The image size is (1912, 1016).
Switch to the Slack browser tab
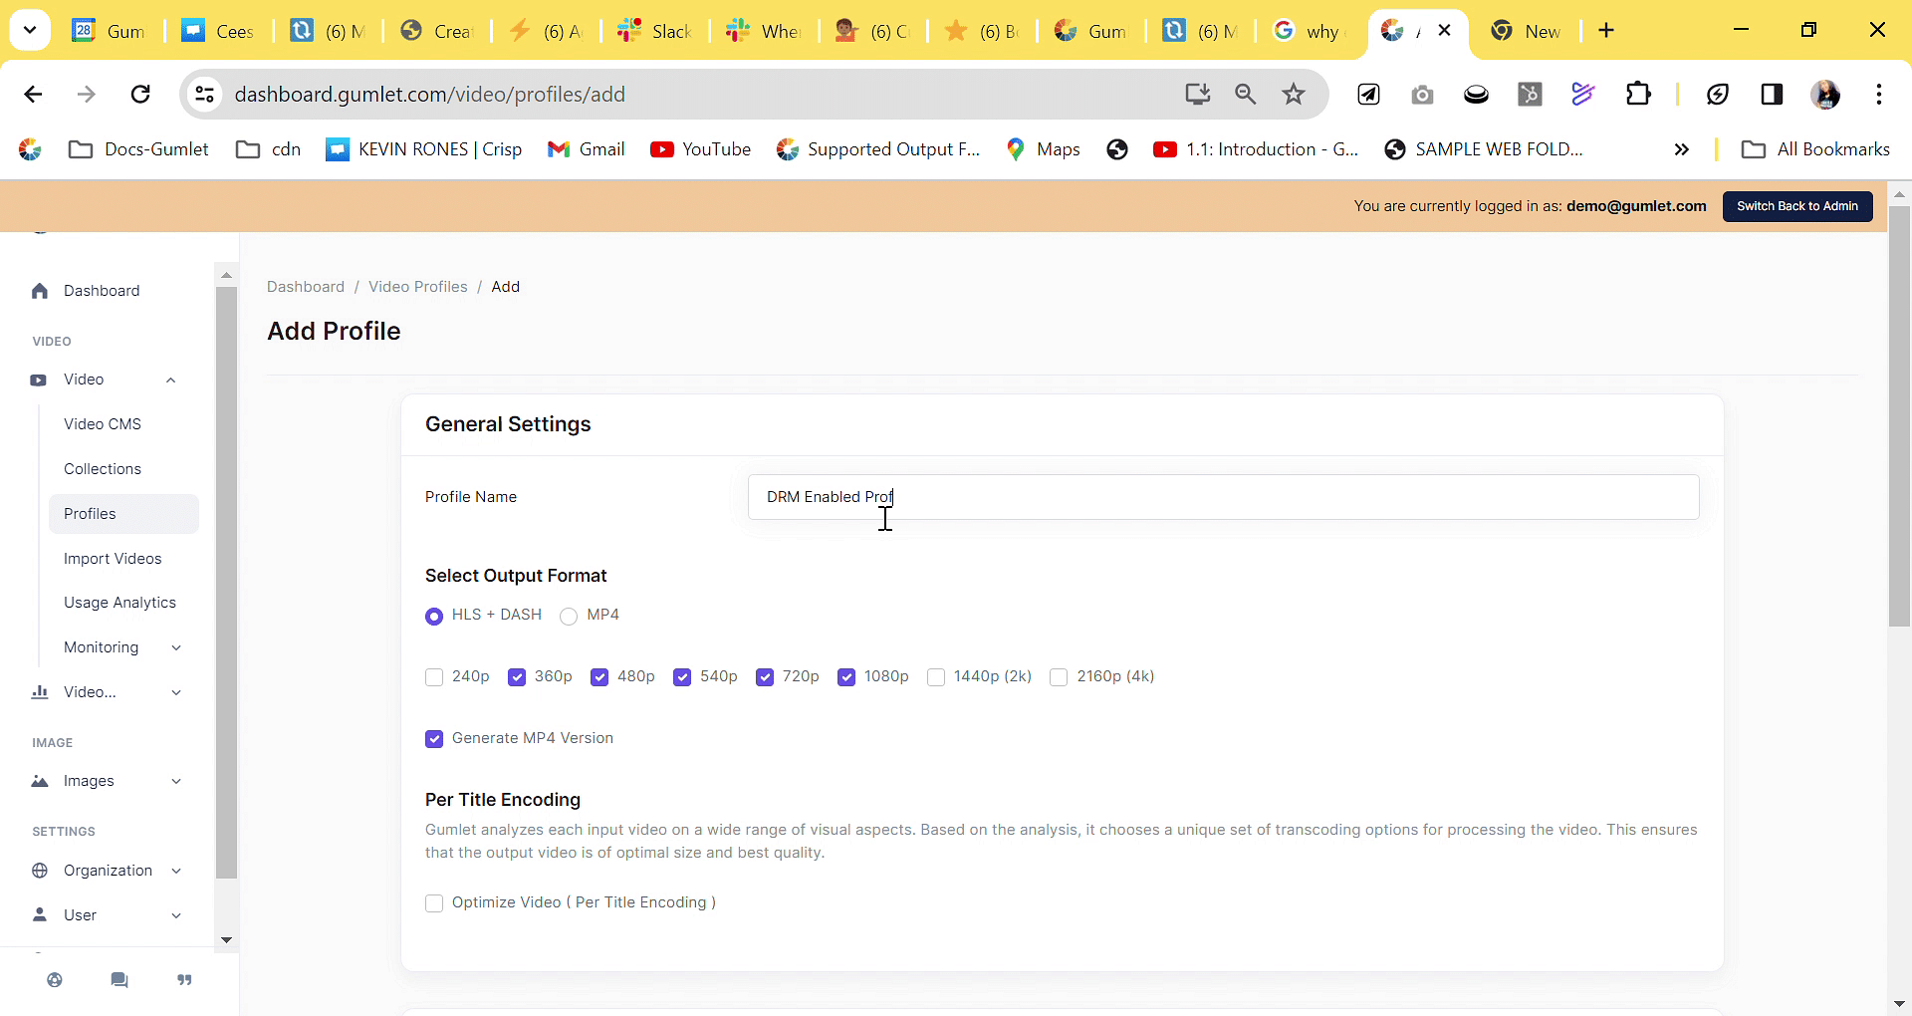pos(655,31)
